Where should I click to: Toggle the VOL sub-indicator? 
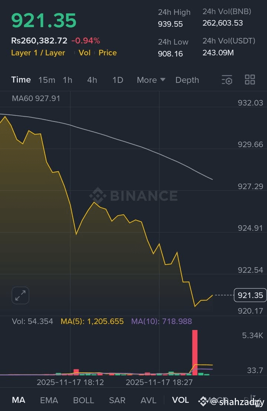tap(181, 400)
